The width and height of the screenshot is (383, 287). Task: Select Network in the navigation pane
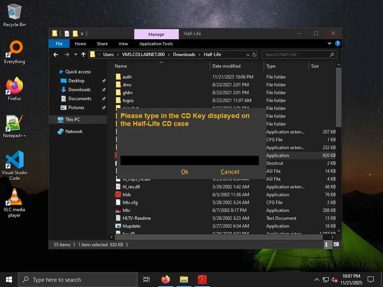[74, 132]
